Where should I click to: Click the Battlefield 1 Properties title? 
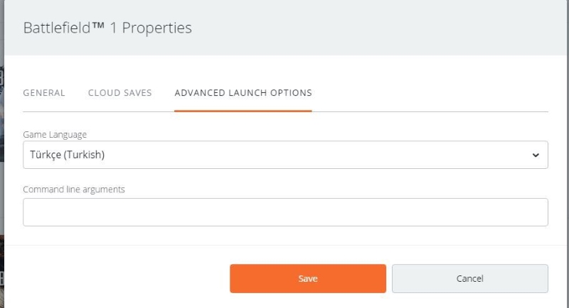click(107, 28)
